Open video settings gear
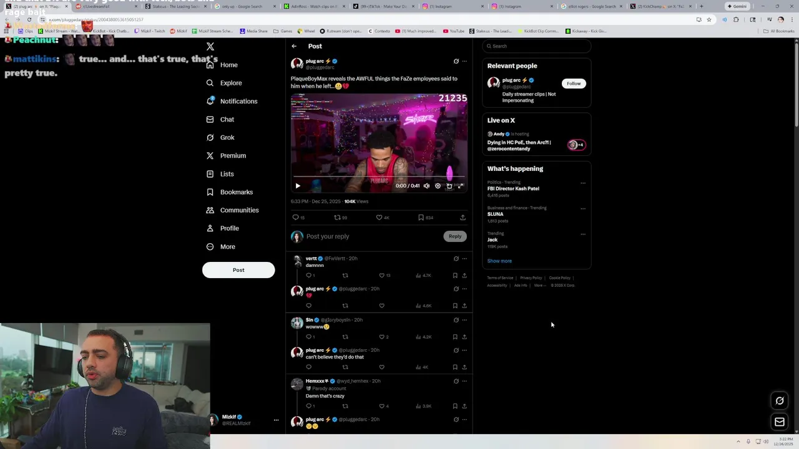 [x=438, y=186]
